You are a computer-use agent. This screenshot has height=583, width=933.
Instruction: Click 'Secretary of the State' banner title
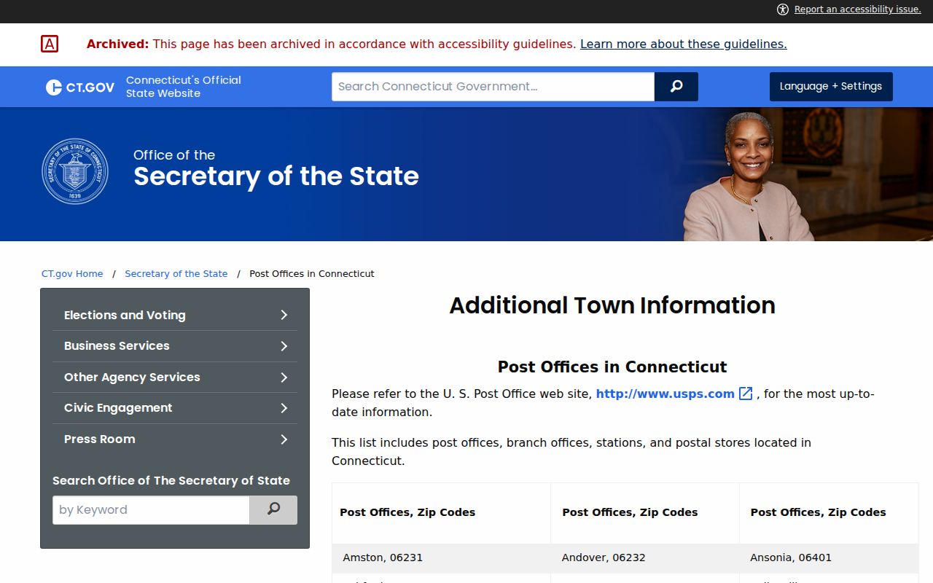pos(276,176)
